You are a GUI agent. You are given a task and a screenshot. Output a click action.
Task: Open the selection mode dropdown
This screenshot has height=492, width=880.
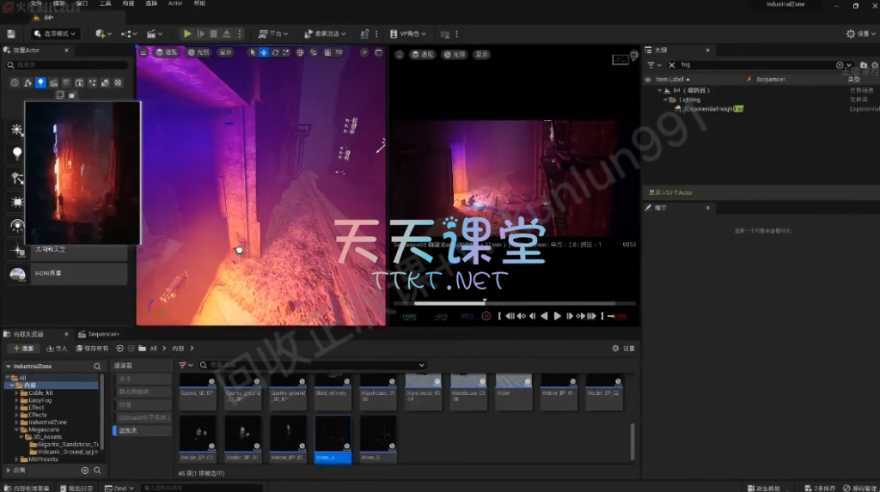56,33
